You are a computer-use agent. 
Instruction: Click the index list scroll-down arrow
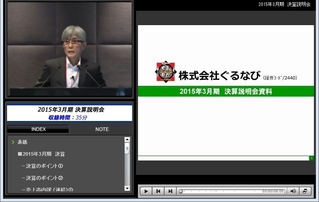127,188
